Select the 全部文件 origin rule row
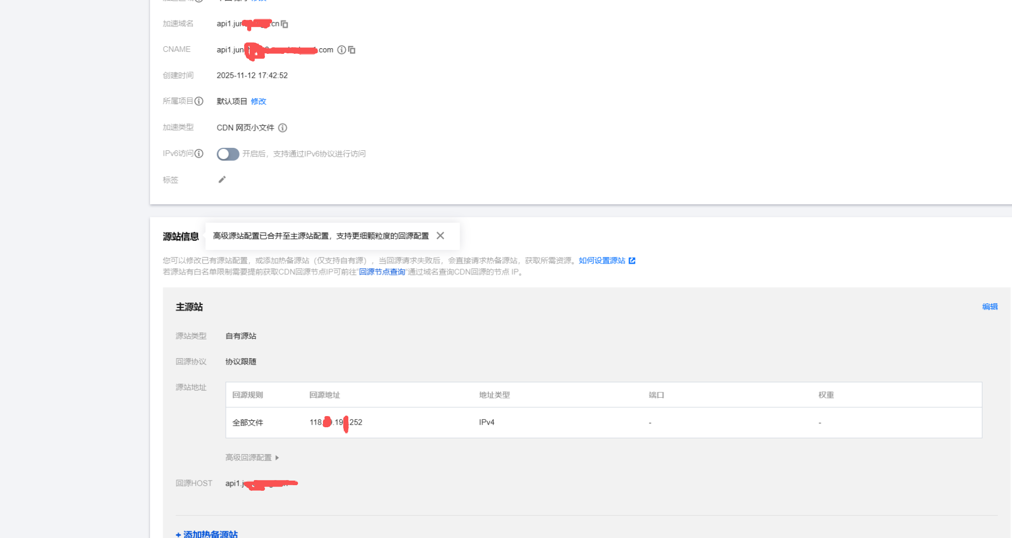The image size is (1012, 538). [248, 423]
